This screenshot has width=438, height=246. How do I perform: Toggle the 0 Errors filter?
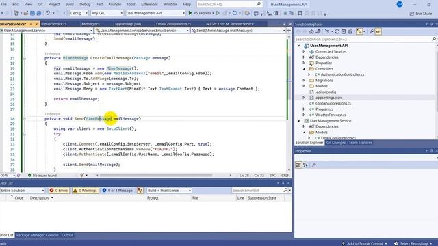pos(59,191)
